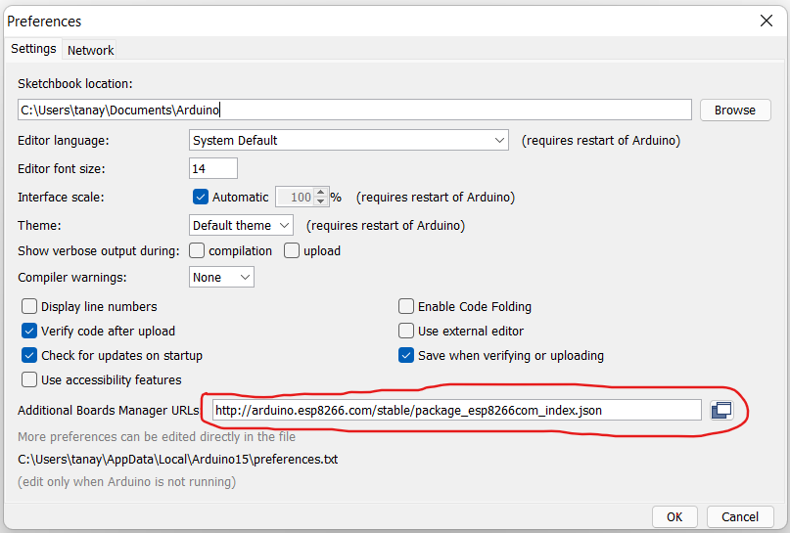Tick the Use external editor checkbox
The image size is (790, 533).
[x=406, y=331]
